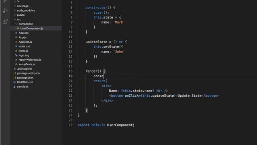Click the CSS icon beside App.css
The width and height of the screenshot is (257, 145).
click(x=16, y=33)
